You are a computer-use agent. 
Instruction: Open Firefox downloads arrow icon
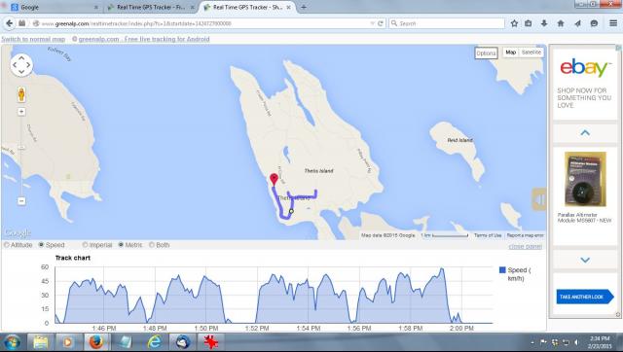[544, 23]
